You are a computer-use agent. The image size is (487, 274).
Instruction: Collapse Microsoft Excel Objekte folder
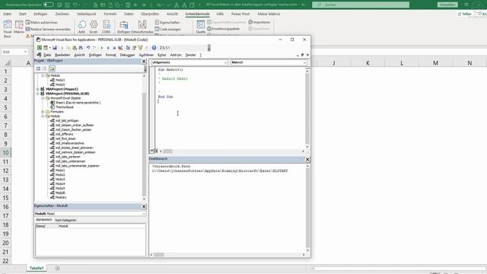[x=43, y=98]
